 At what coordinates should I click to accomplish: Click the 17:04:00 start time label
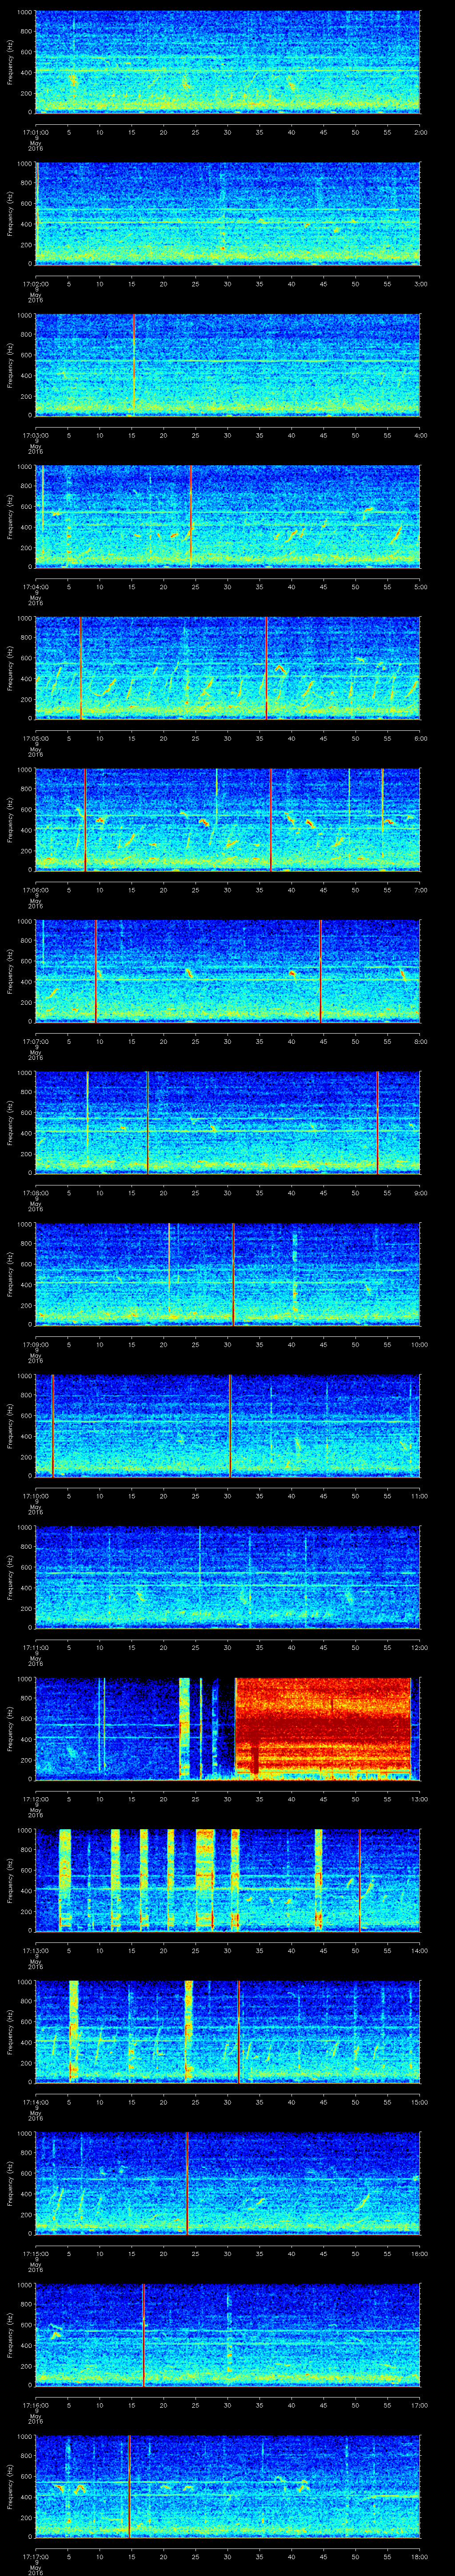point(36,586)
